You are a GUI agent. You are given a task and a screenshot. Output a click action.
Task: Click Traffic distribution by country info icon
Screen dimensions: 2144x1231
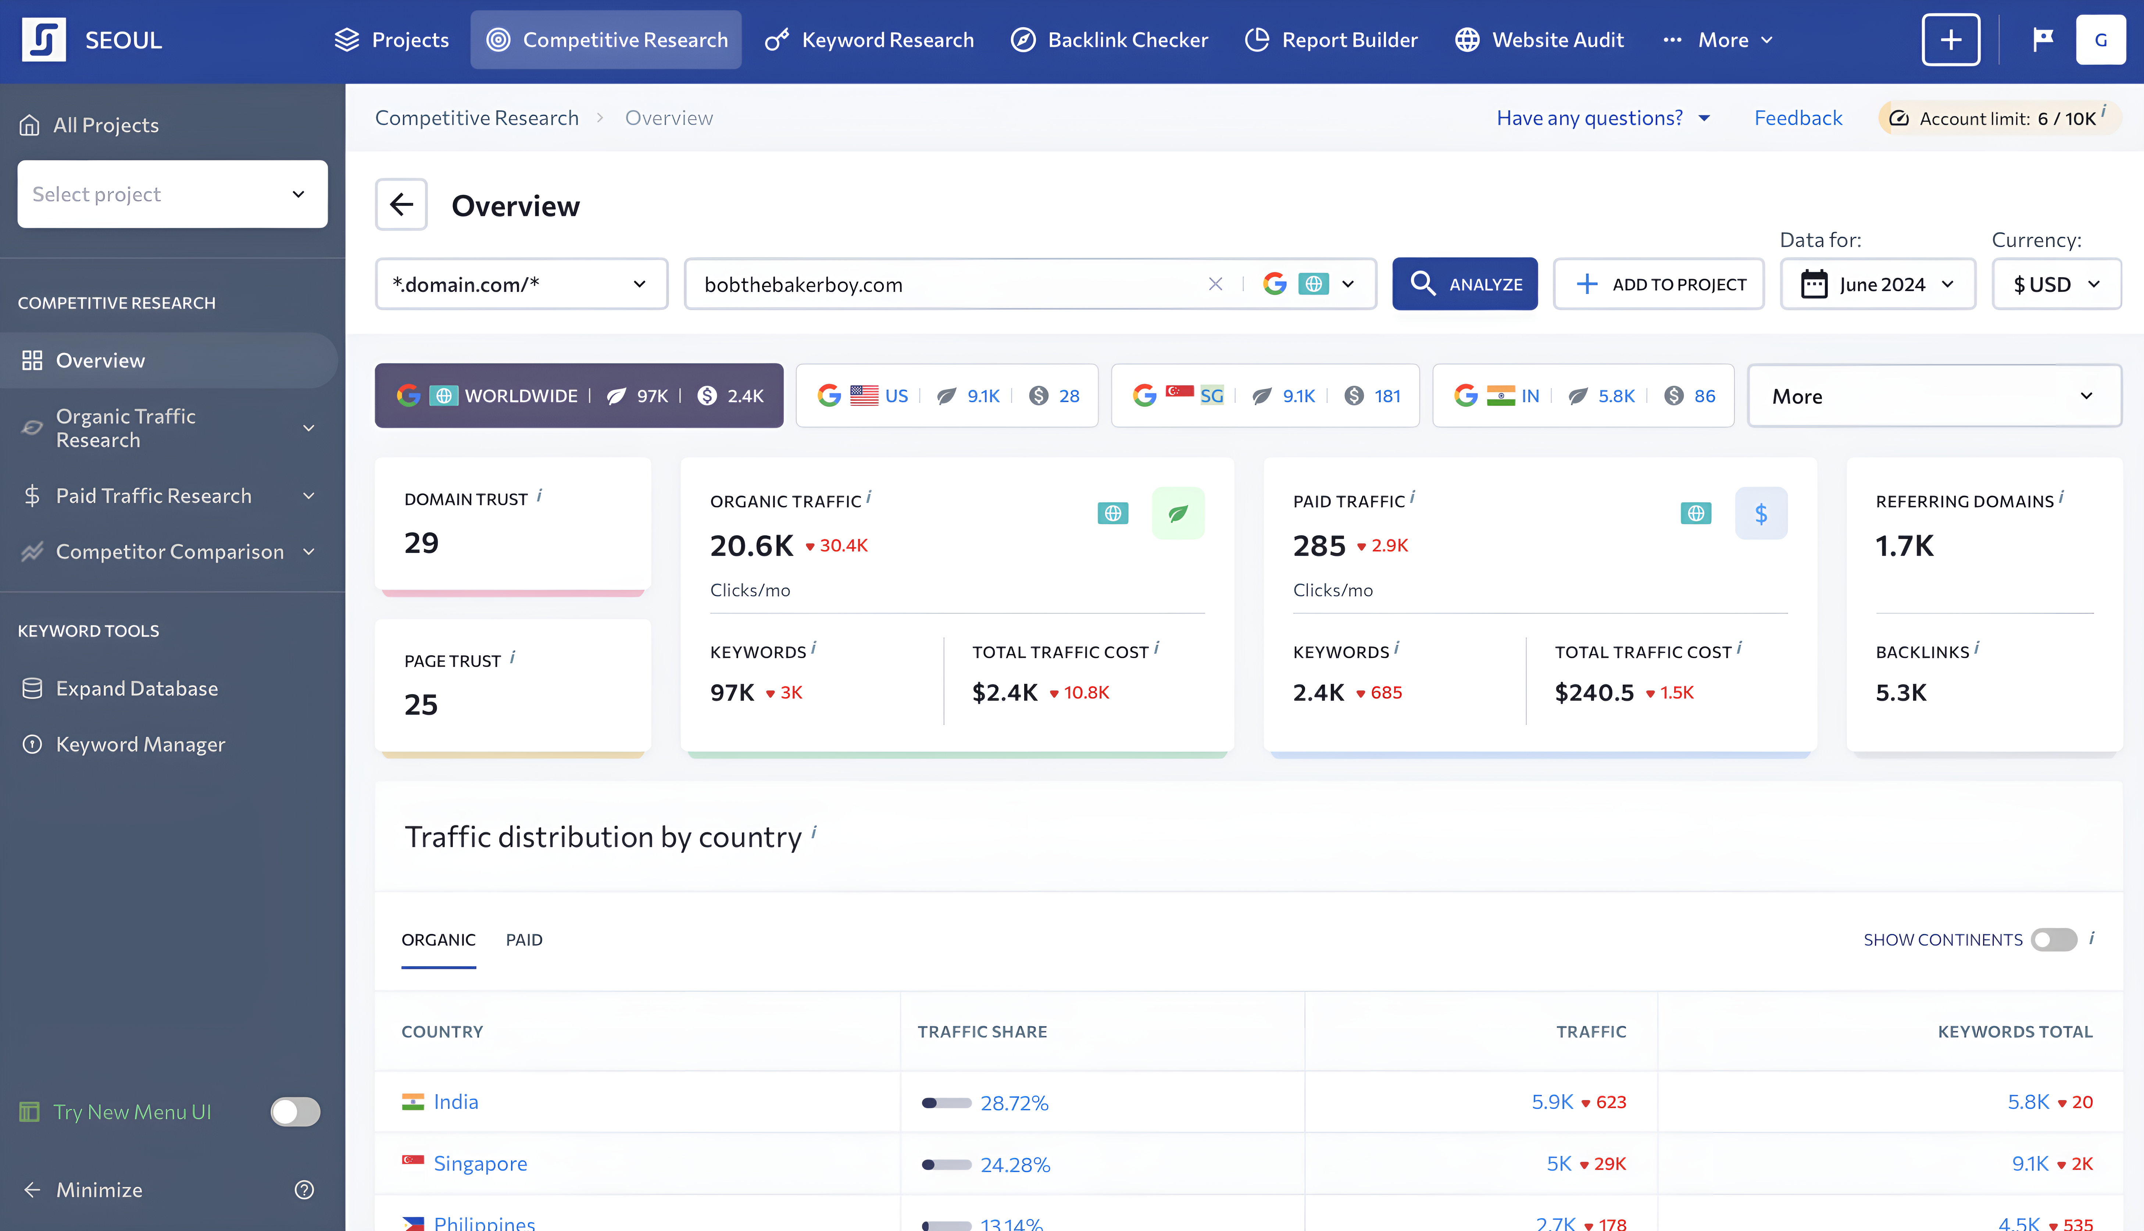point(814,832)
